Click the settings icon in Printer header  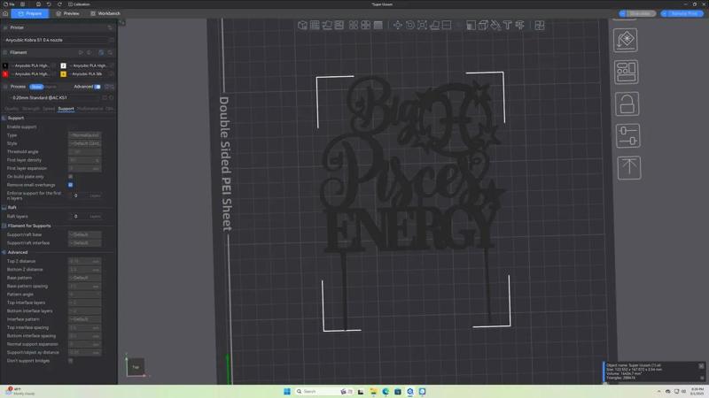[110, 27]
